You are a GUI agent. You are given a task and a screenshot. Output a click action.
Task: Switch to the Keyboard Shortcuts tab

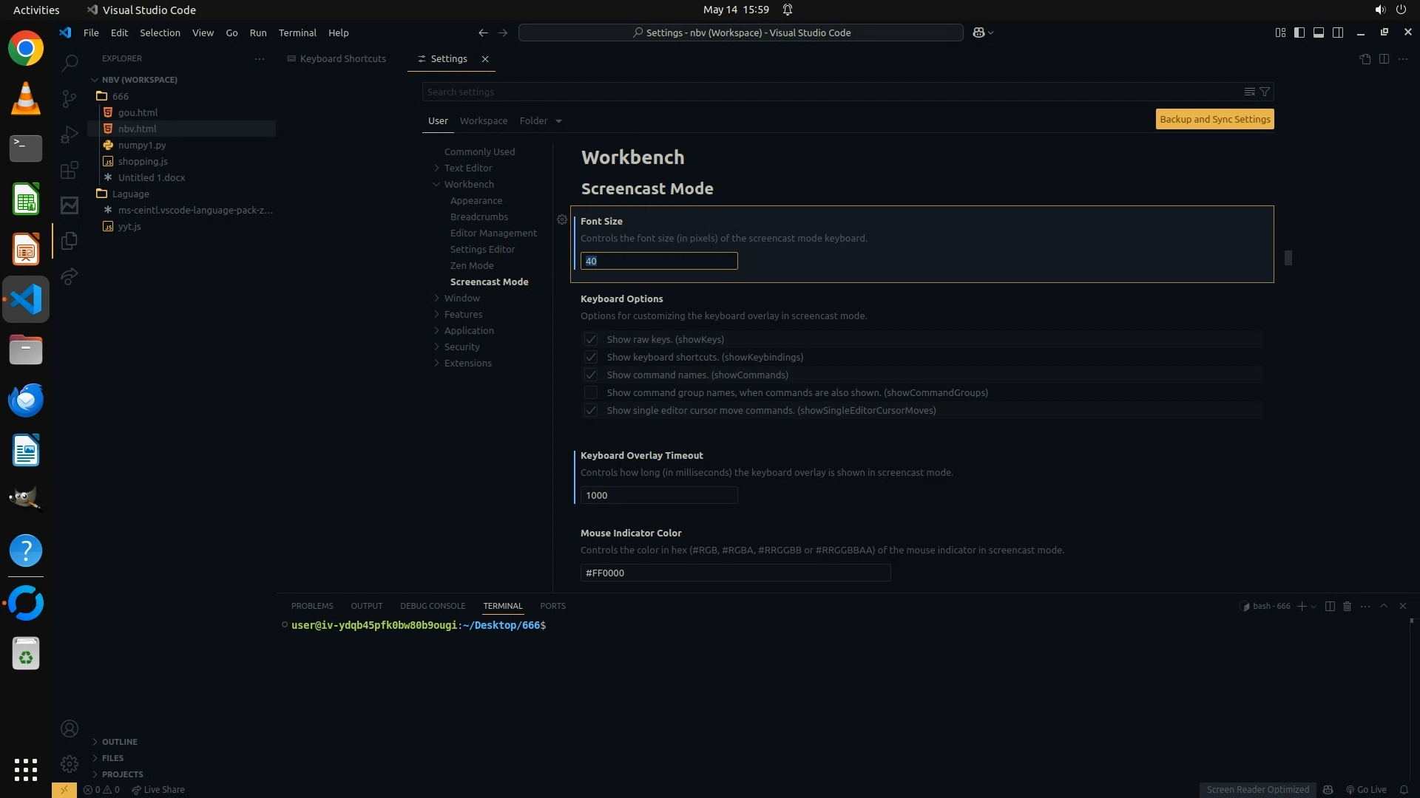pos(342,58)
